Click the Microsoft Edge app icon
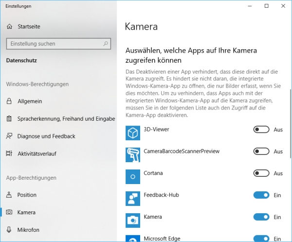Viewport: 292px width, 242px height. (x=133, y=239)
